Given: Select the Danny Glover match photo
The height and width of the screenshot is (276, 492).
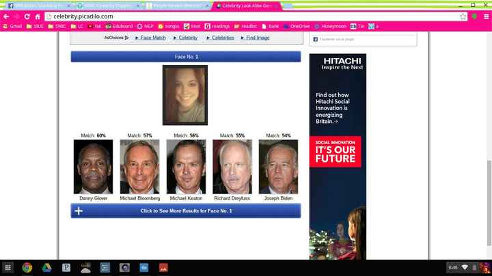Looking at the screenshot, I should coord(93,167).
